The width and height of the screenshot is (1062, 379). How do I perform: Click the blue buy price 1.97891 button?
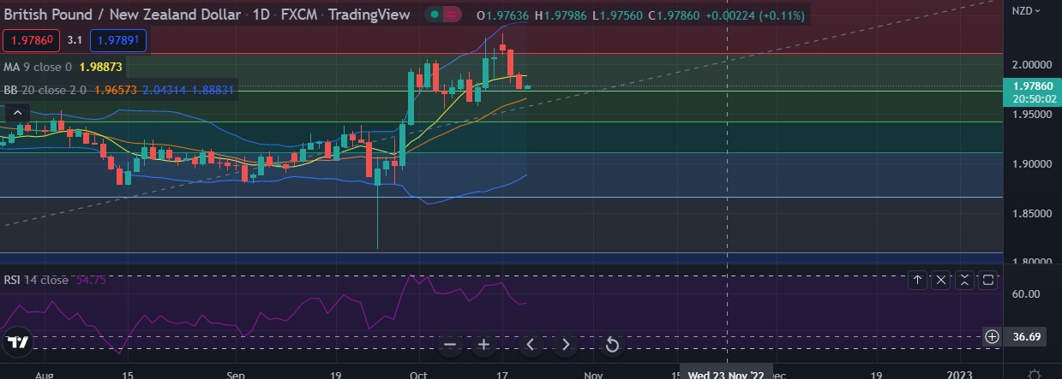click(x=120, y=39)
